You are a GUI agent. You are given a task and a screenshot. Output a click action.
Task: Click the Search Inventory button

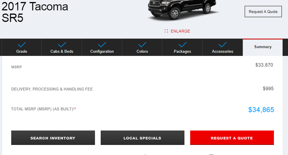pos(53,138)
